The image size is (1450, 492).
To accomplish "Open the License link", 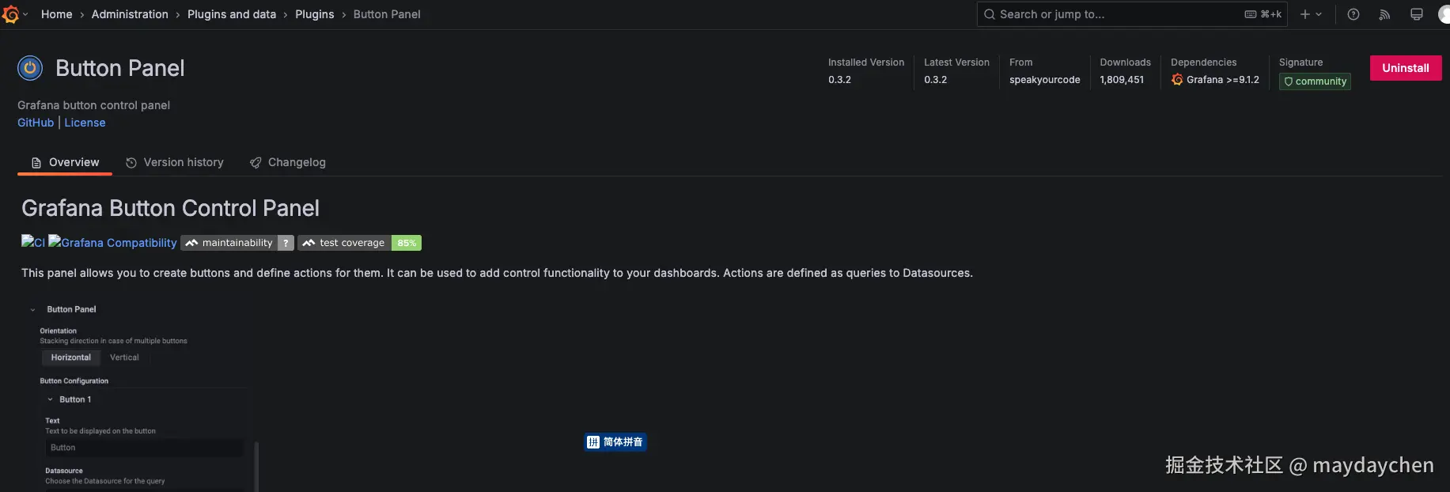I will [85, 123].
